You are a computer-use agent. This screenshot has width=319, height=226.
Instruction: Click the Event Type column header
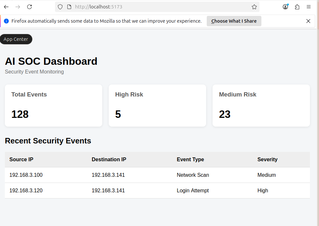tap(191, 159)
